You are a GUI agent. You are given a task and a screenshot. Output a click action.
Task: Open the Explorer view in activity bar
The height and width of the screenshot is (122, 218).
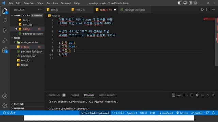coord(5,11)
